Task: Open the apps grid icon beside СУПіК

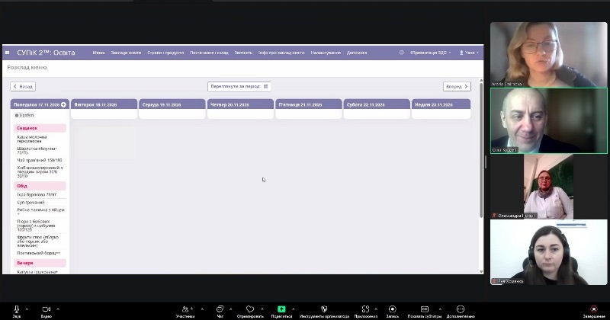Action: (x=7, y=53)
